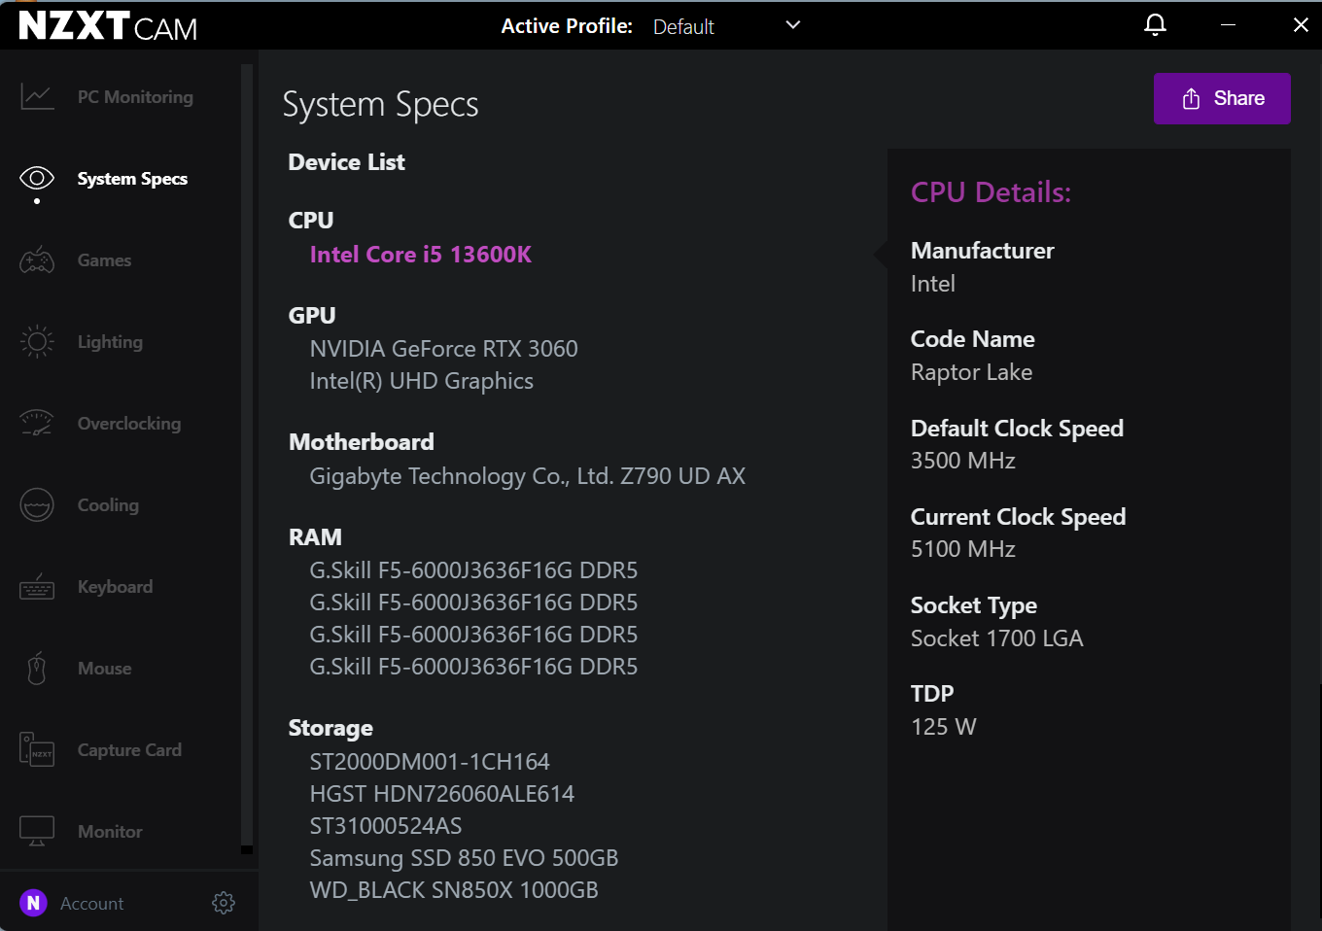Select the HGST HDN726060ALE614 drive
This screenshot has height=931, width=1322.
click(442, 794)
